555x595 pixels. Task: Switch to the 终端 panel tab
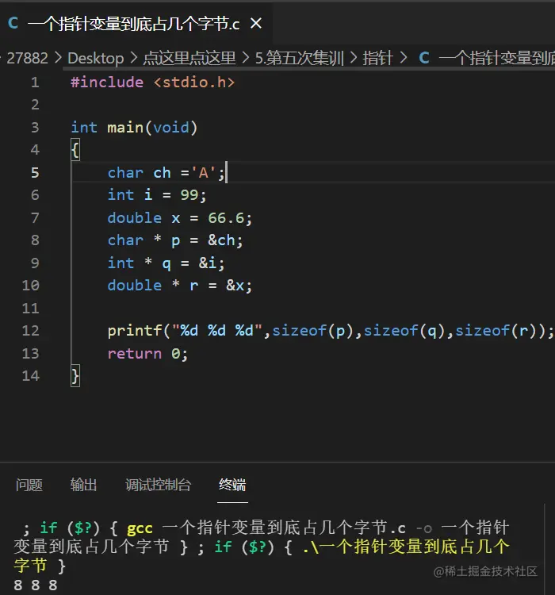pos(232,485)
